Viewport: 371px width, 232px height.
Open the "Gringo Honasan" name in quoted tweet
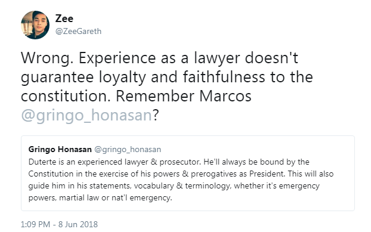coord(60,149)
